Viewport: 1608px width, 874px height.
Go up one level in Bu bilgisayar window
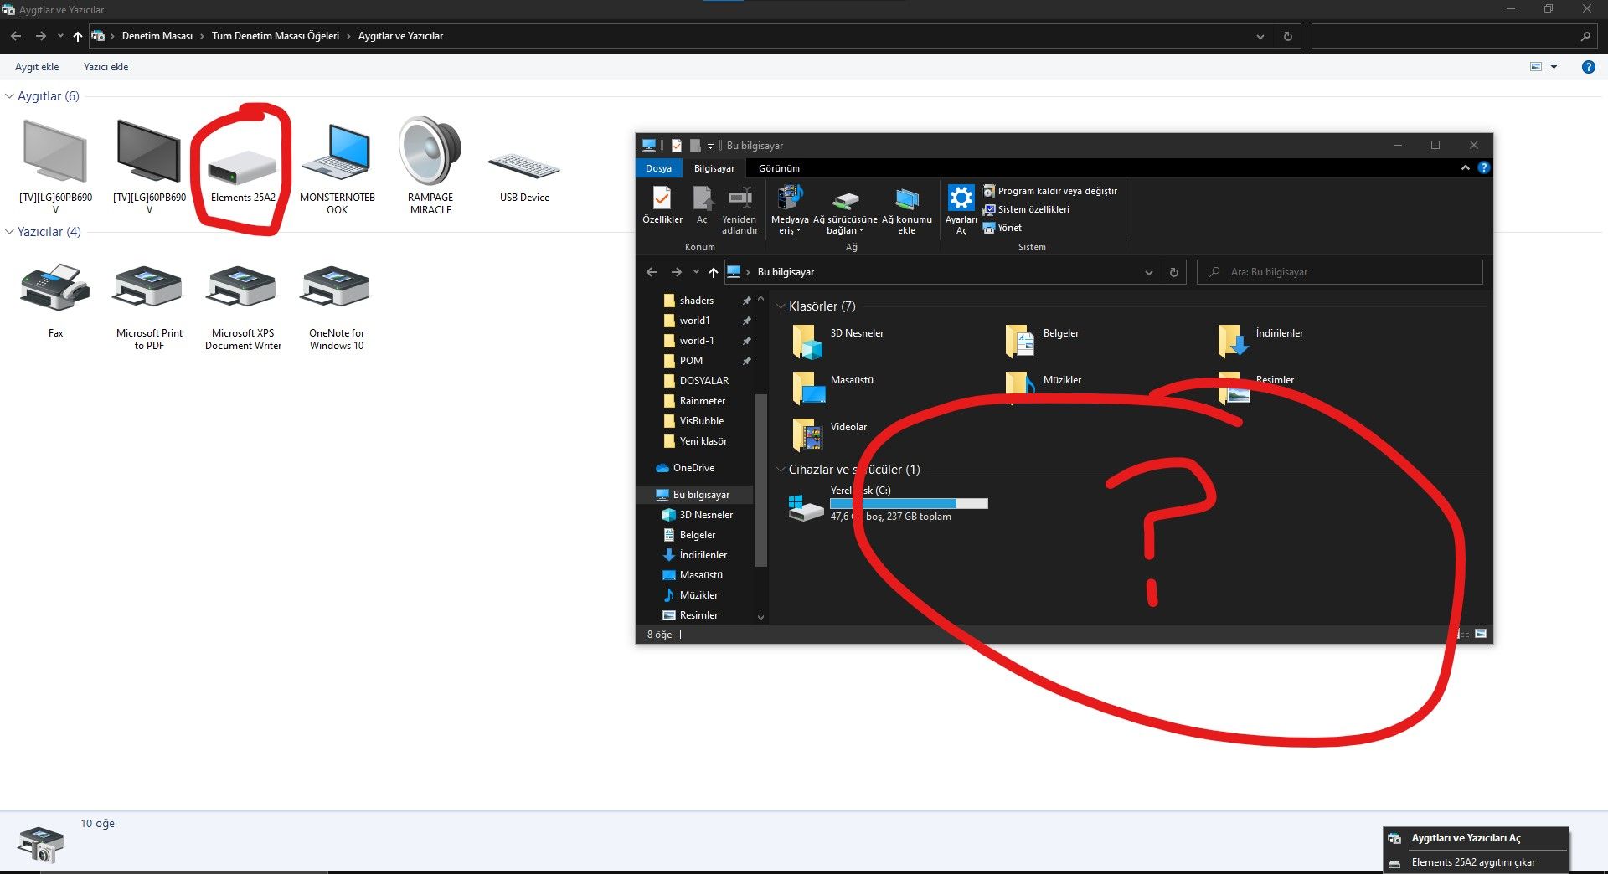tap(713, 272)
